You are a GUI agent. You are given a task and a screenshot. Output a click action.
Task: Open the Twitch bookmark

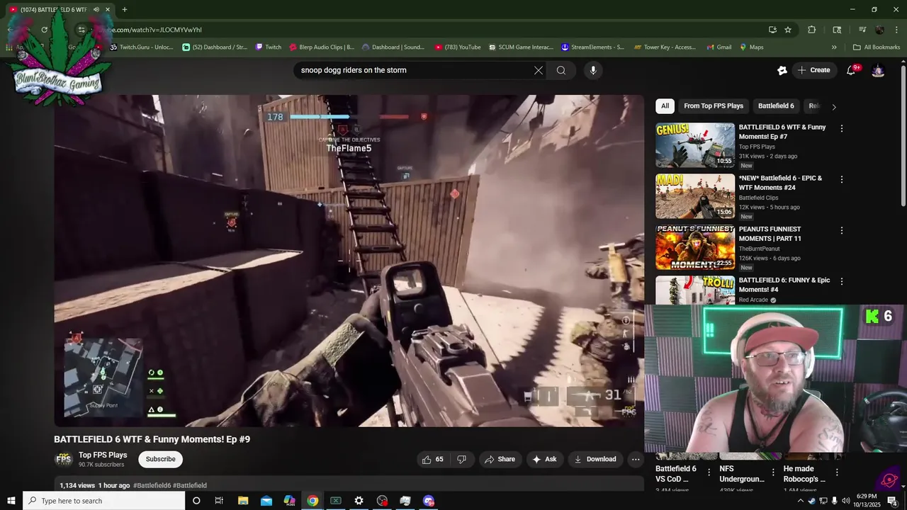(x=268, y=47)
